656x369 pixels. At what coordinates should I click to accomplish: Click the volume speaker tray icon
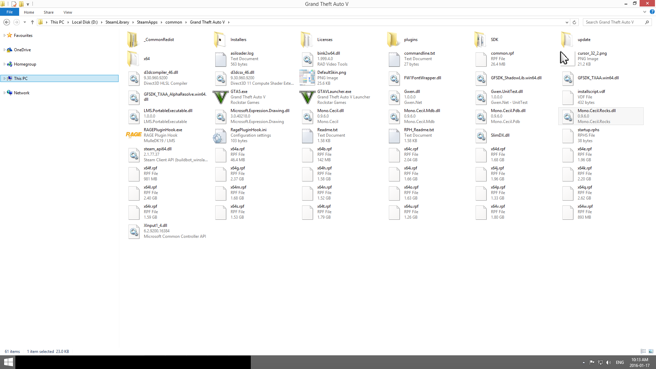609,363
